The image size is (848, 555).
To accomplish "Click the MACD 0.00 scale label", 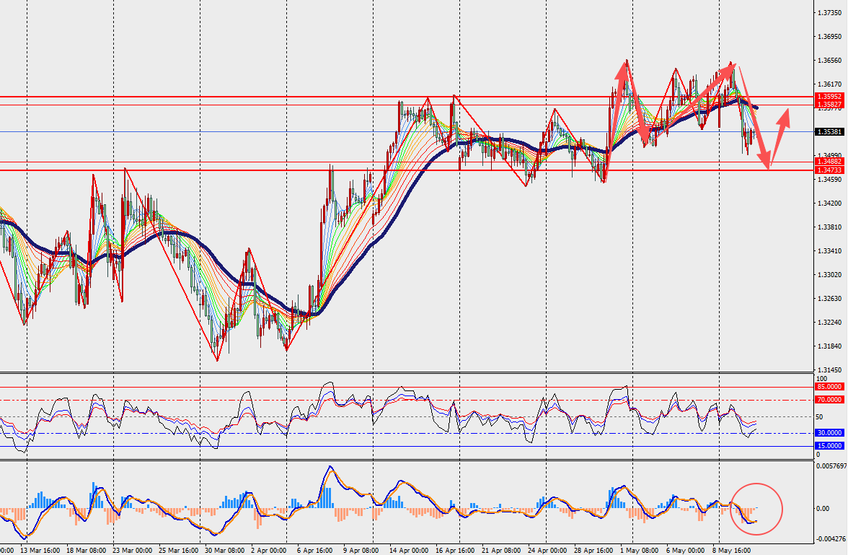I will pyautogui.click(x=823, y=508).
